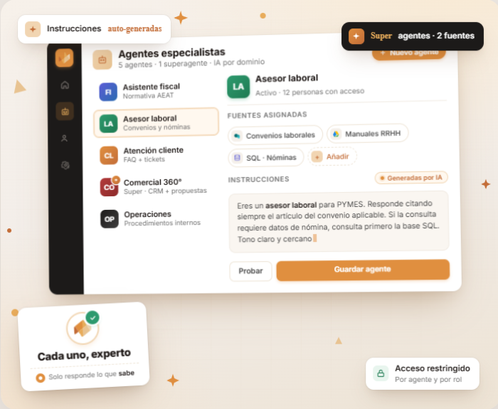Click the Probar button
498x409 pixels.
click(x=250, y=271)
